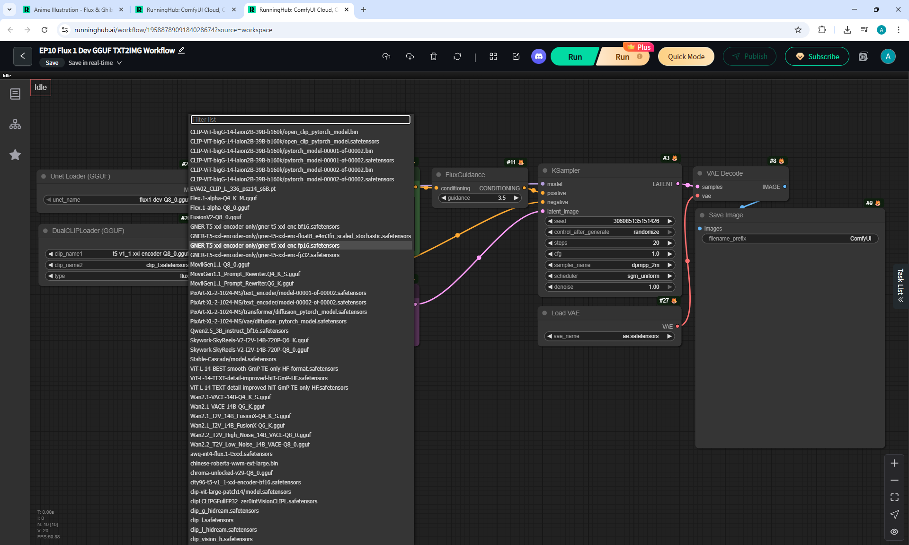
Task: Expand the Save in real-time dropdown
Action: click(119, 63)
